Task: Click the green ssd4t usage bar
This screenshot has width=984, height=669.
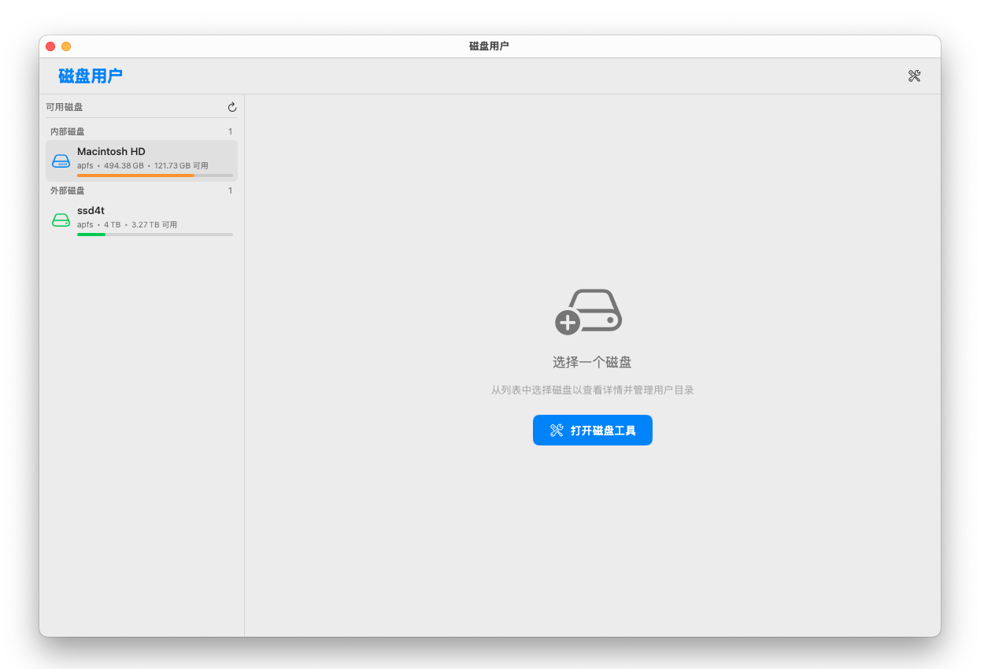Action: (x=91, y=235)
